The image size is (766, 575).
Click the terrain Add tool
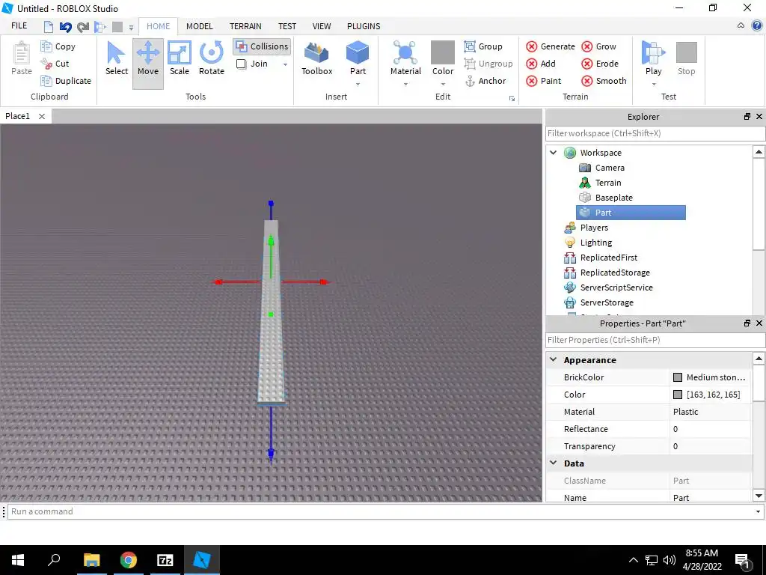[541, 64]
